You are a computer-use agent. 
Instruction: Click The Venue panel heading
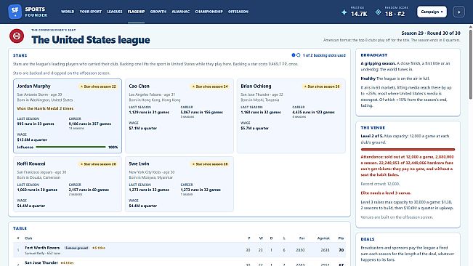tap(373, 128)
